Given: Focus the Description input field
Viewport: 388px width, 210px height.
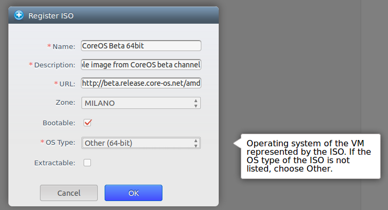Looking at the screenshot, I should [141, 65].
